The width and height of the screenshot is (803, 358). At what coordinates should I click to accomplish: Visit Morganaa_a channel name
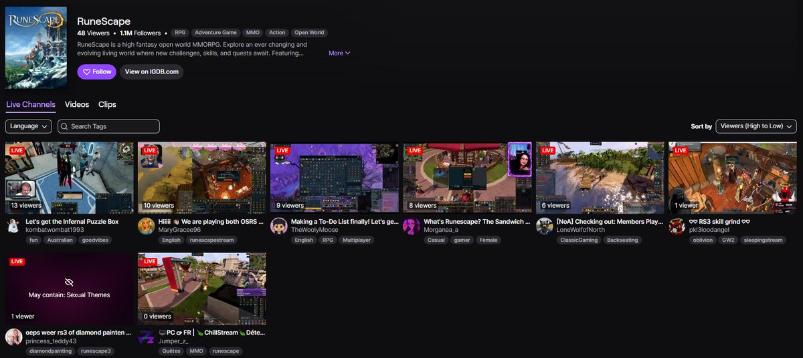(x=441, y=230)
